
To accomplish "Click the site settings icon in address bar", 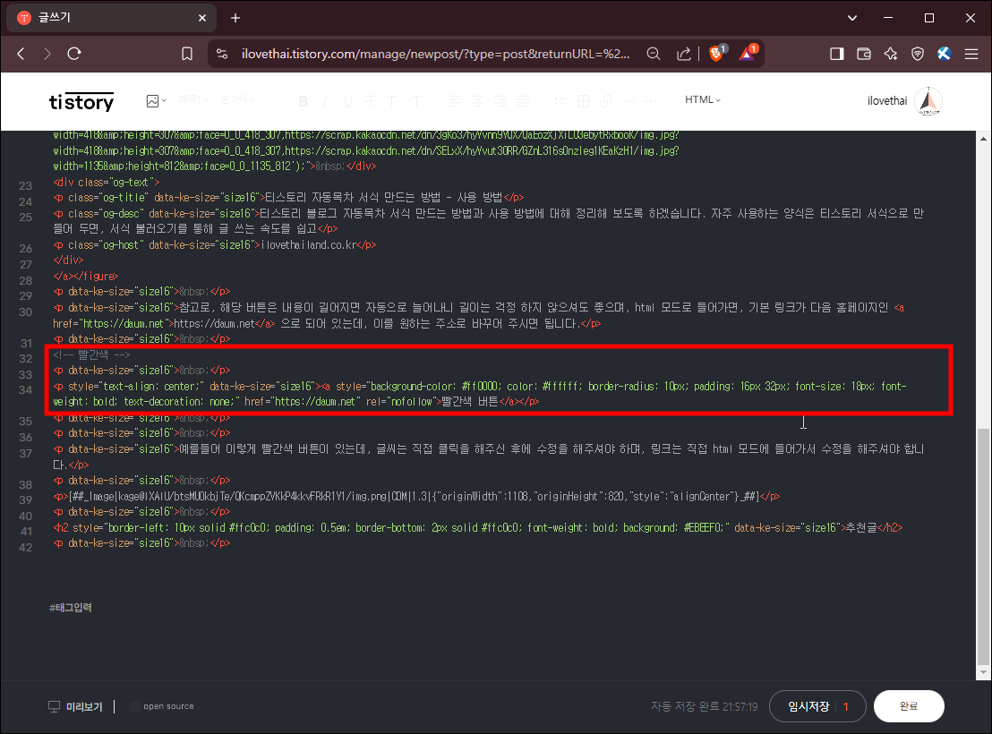I will pos(222,54).
